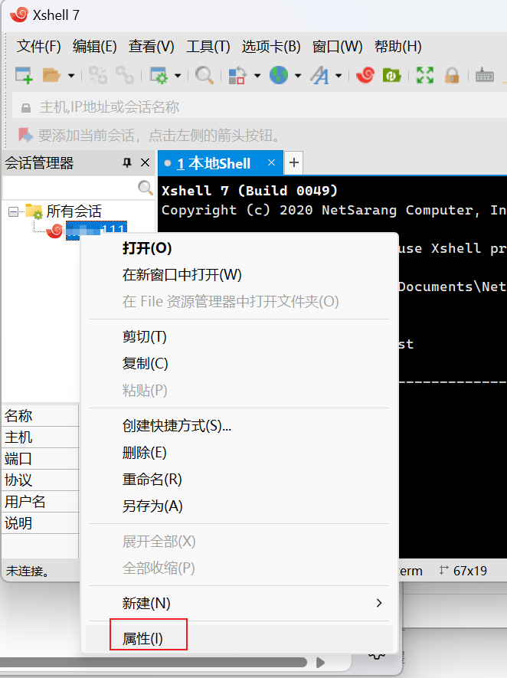Open the 编辑(E) menu
Image resolution: width=507 pixels, height=678 pixels.
tap(95, 46)
